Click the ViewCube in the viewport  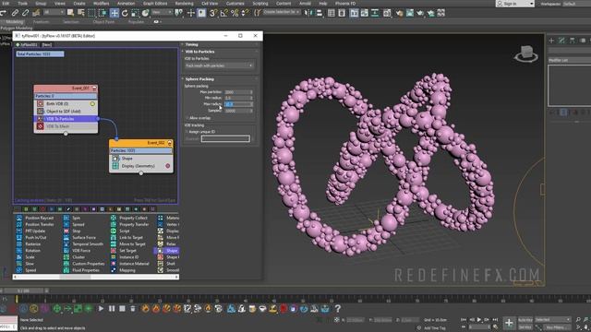click(x=526, y=53)
